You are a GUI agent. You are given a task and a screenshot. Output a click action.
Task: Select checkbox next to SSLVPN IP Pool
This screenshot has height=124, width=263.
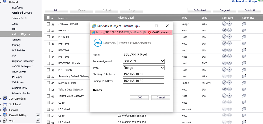coord(48,83)
